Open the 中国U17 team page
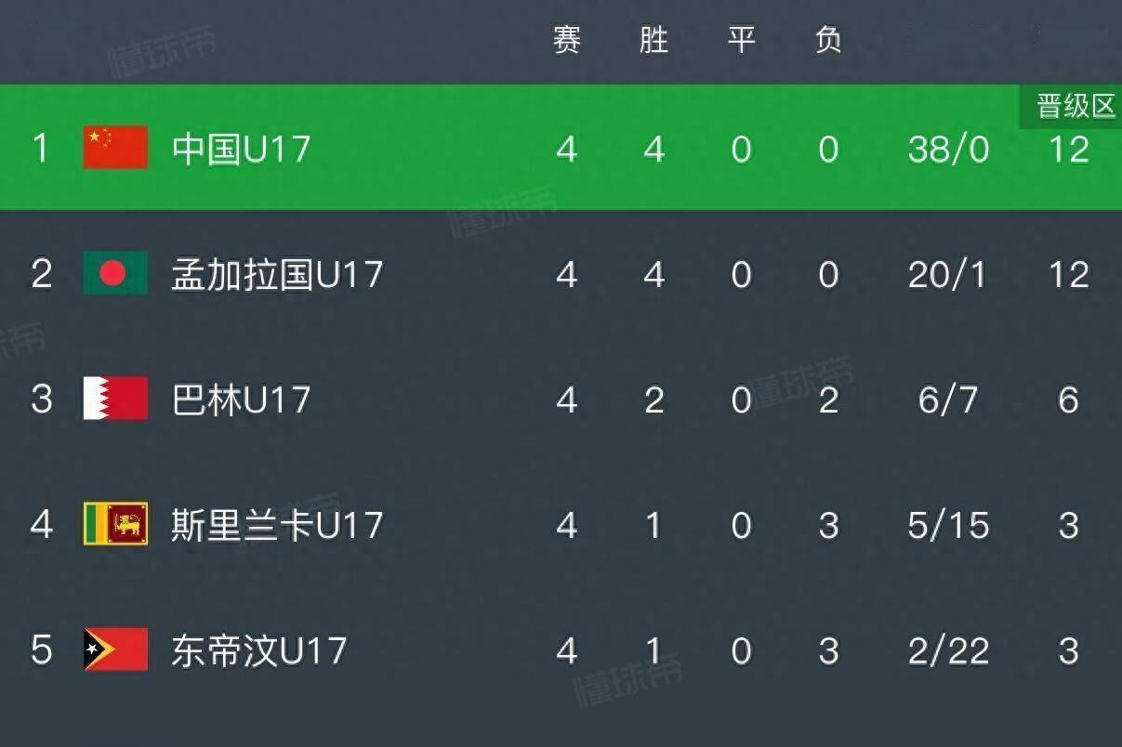 (x=241, y=149)
